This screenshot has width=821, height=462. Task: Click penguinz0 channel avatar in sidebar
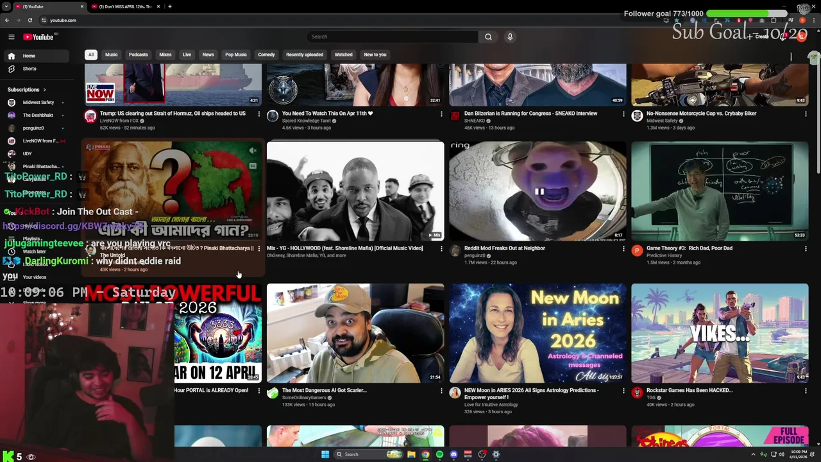pyautogui.click(x=11, y=128)
